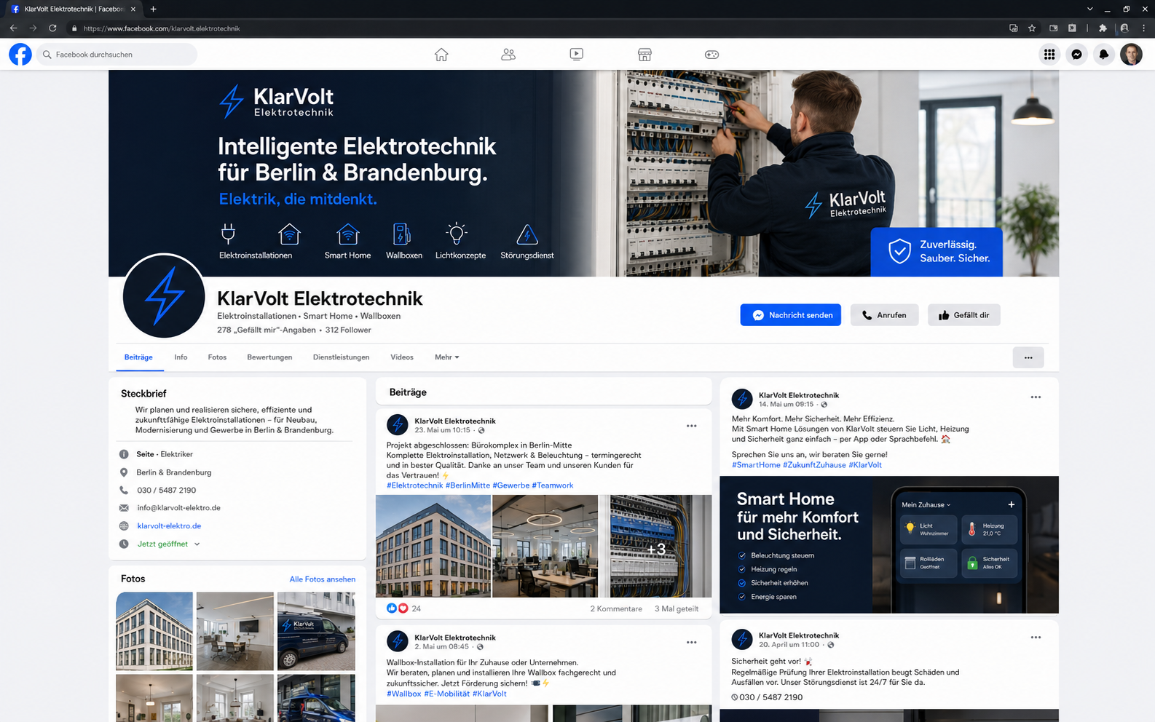Open the Bewertungen tab
Screen dimensions: 1155x722
coord(269,357)
